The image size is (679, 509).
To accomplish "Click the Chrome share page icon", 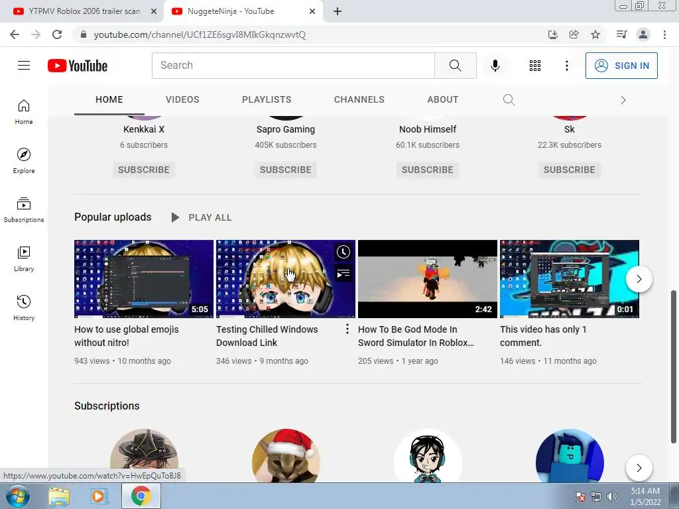I will [574, 34].
